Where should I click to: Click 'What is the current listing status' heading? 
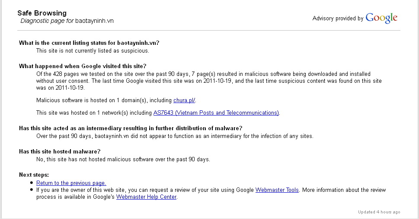pos(89,43)
